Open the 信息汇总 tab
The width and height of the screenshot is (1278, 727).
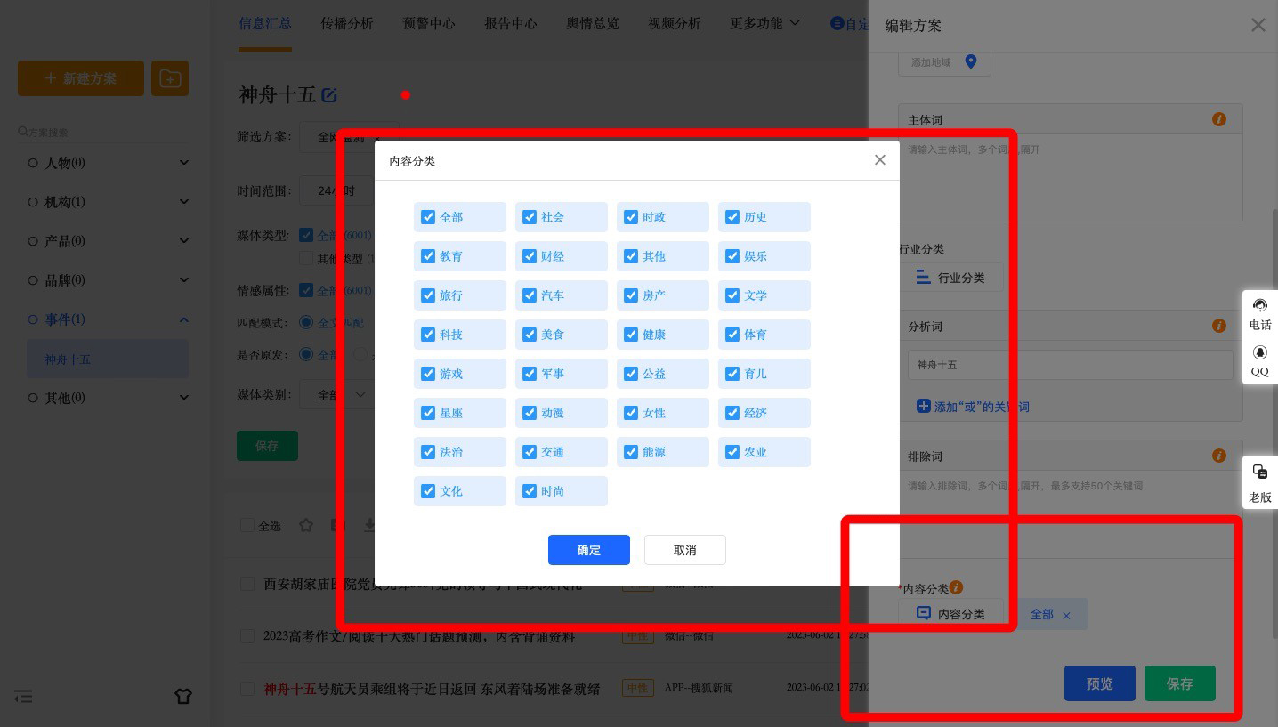coord(265,23)
